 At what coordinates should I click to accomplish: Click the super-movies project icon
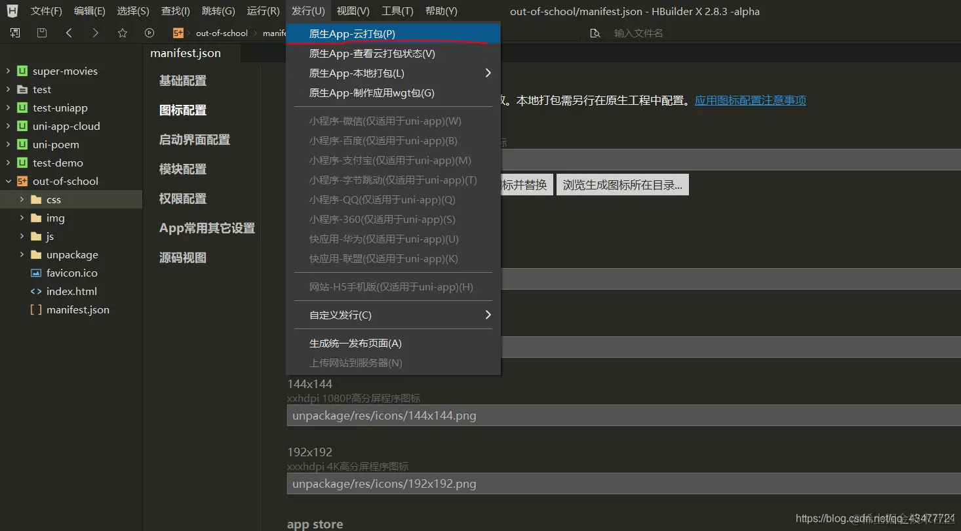23,71
